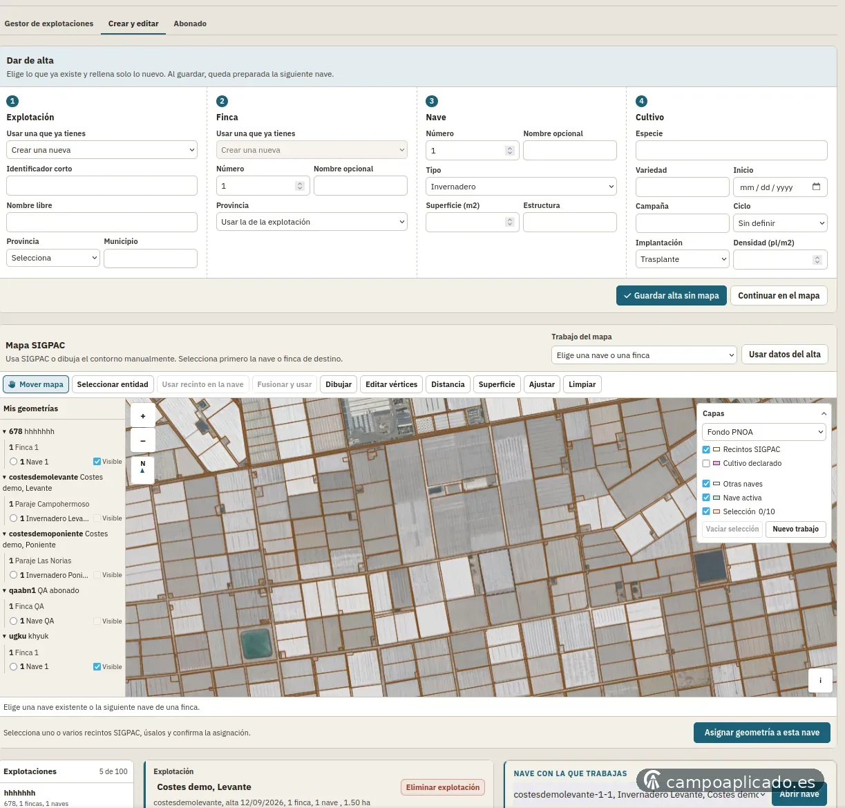Viewport: 845px width, 808px height.
Task: Open the Explotación 'Crear una nueva' dropdown
Action: (102, 150)
